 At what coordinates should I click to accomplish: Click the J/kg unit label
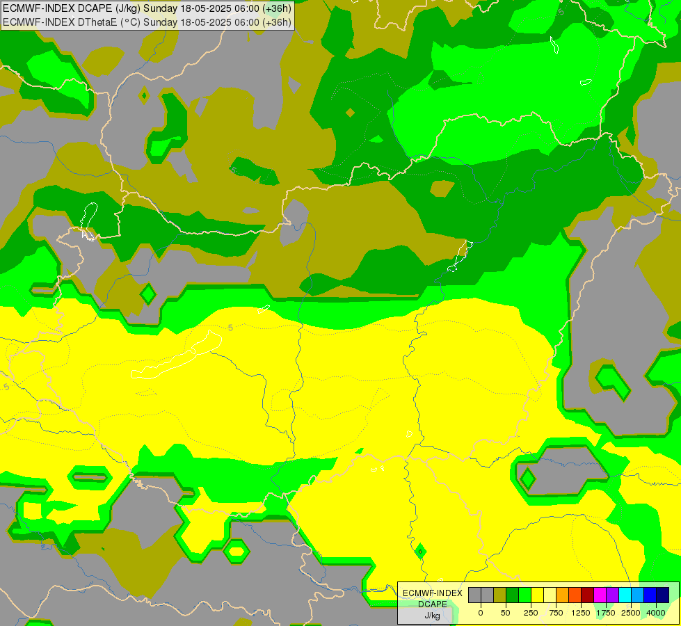(x=432, y=616)
